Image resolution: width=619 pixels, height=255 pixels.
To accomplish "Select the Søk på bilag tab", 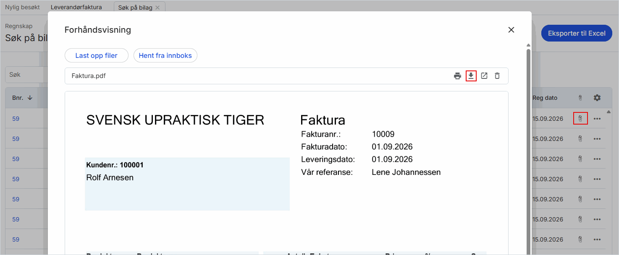I will pos(135,8).
